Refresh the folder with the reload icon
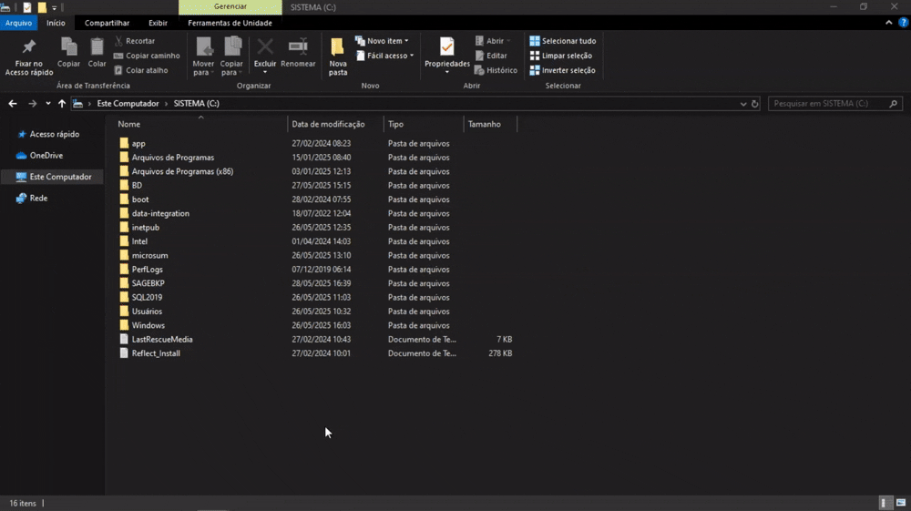This screenshot has width=911, height=511. click(x=755, y=104)
